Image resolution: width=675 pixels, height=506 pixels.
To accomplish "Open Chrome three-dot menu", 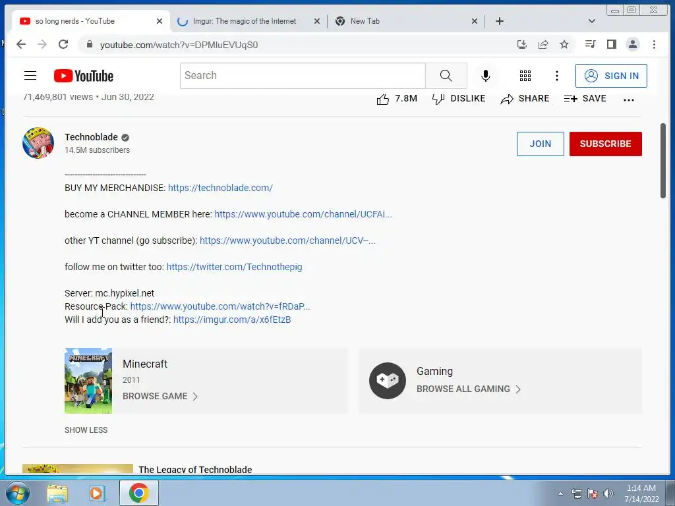I will [x=654, y=44].
